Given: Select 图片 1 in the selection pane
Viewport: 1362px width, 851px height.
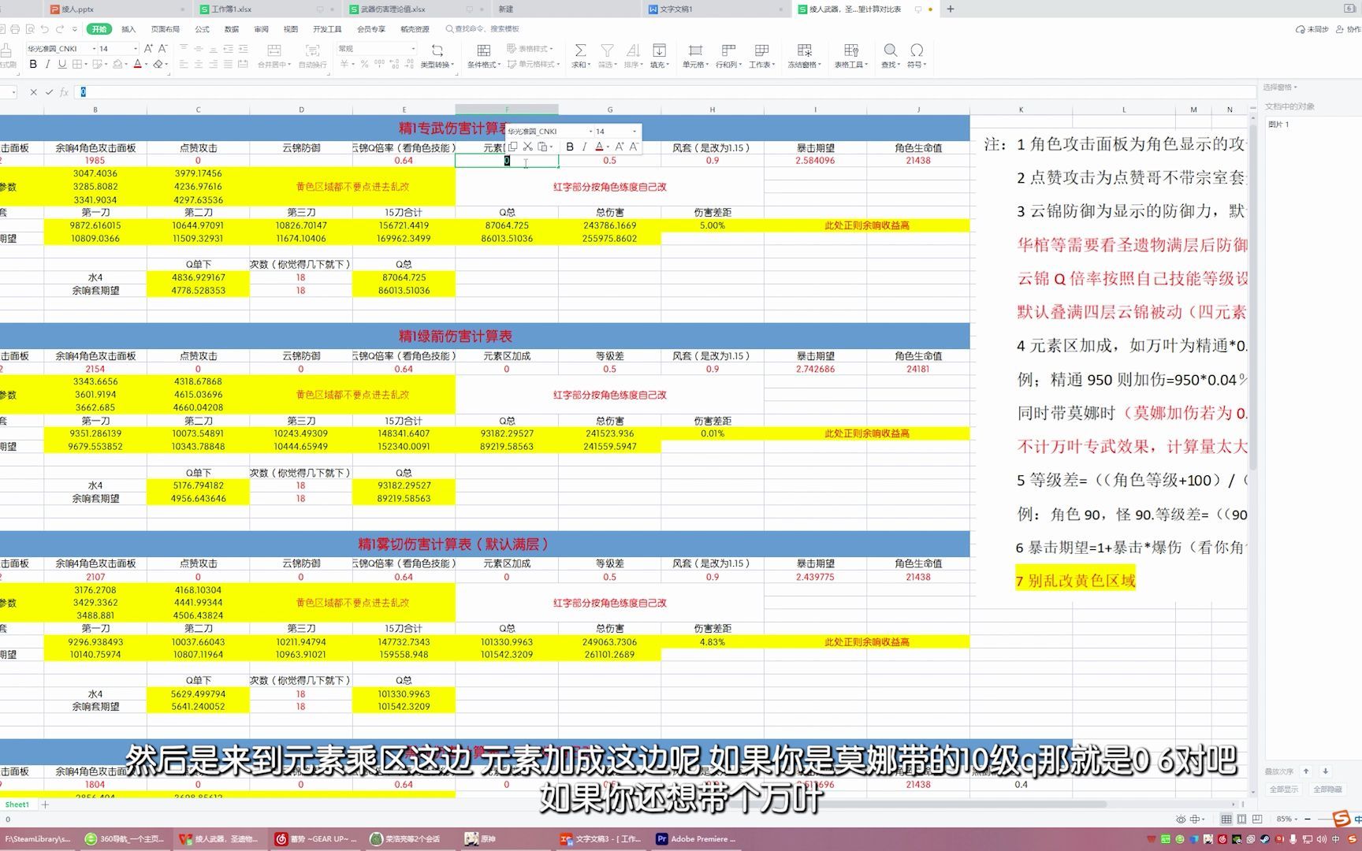Looking at the screenshot, I should [1279, 124].
